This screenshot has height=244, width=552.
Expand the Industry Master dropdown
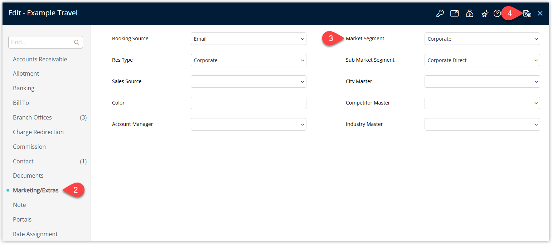[482, 124]
